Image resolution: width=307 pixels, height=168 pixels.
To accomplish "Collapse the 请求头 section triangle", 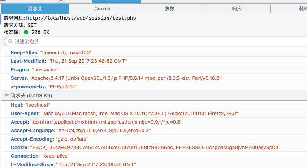I will click(x=6, y=95).
